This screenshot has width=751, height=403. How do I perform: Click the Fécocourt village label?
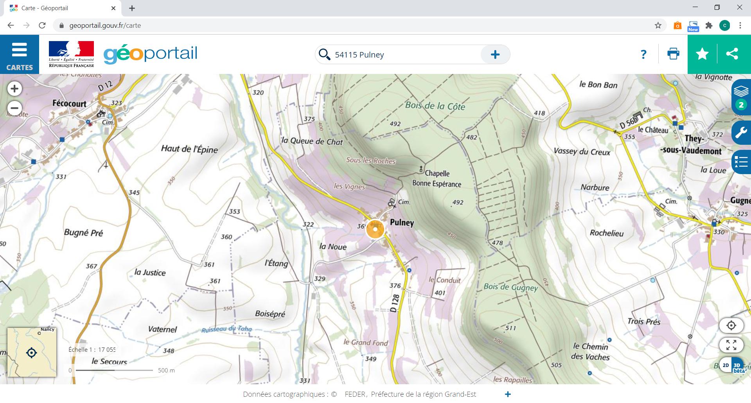click(x=69, y=103)
